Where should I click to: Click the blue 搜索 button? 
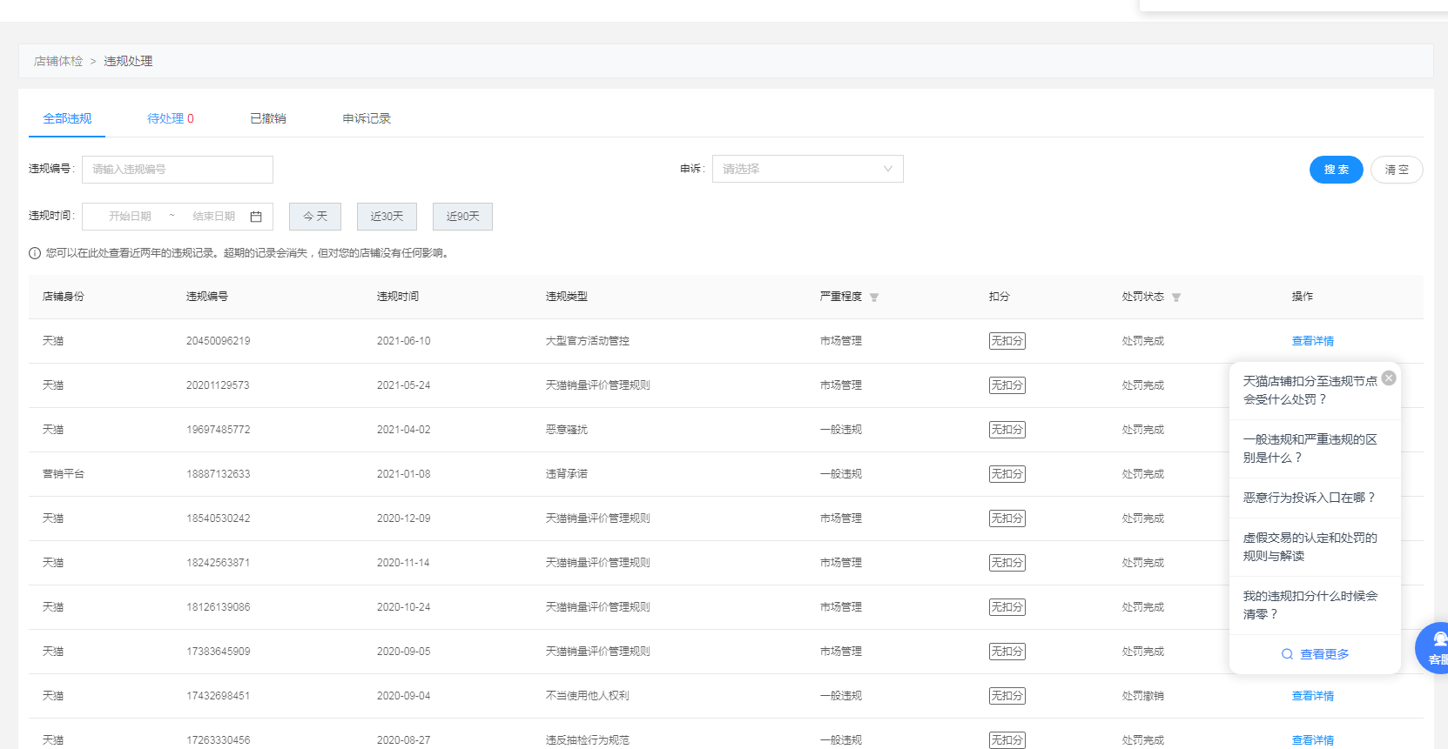coord(1336,170)
